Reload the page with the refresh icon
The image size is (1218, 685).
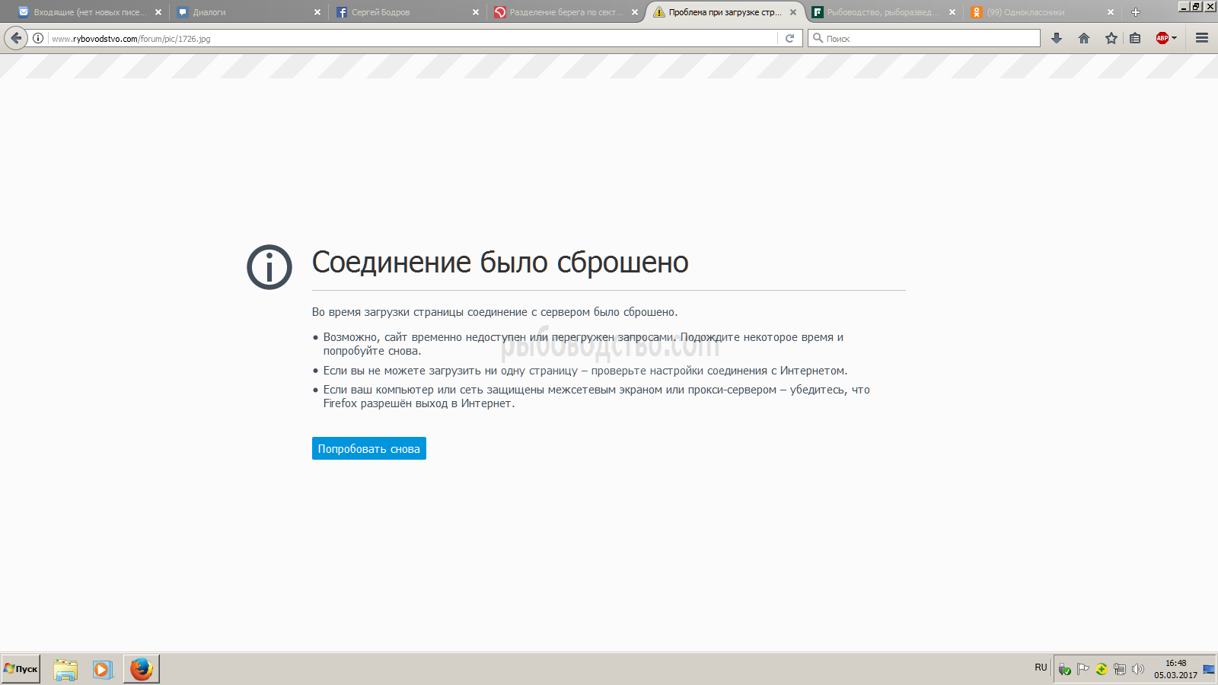(789, 38)
